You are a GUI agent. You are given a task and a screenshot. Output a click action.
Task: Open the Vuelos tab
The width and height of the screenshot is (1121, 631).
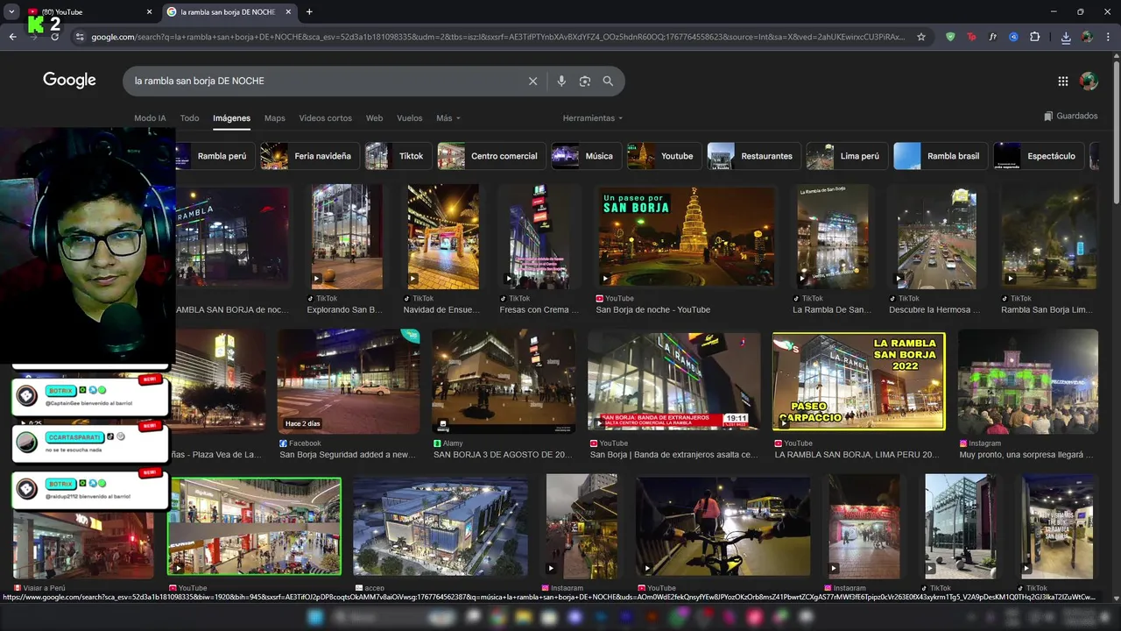(409, 118)
